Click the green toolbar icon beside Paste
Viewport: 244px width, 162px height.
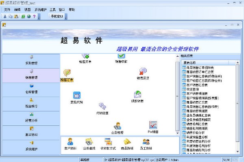coord(23,16)
